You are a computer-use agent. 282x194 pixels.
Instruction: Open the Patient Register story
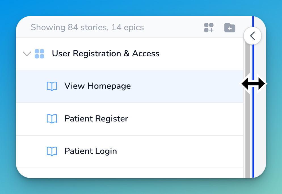[96, 119]
